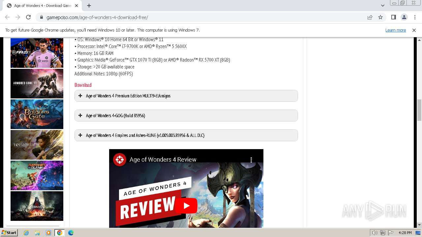Switch to Chrome taskbar icon
422x237 pixels.
click(60, 233)
